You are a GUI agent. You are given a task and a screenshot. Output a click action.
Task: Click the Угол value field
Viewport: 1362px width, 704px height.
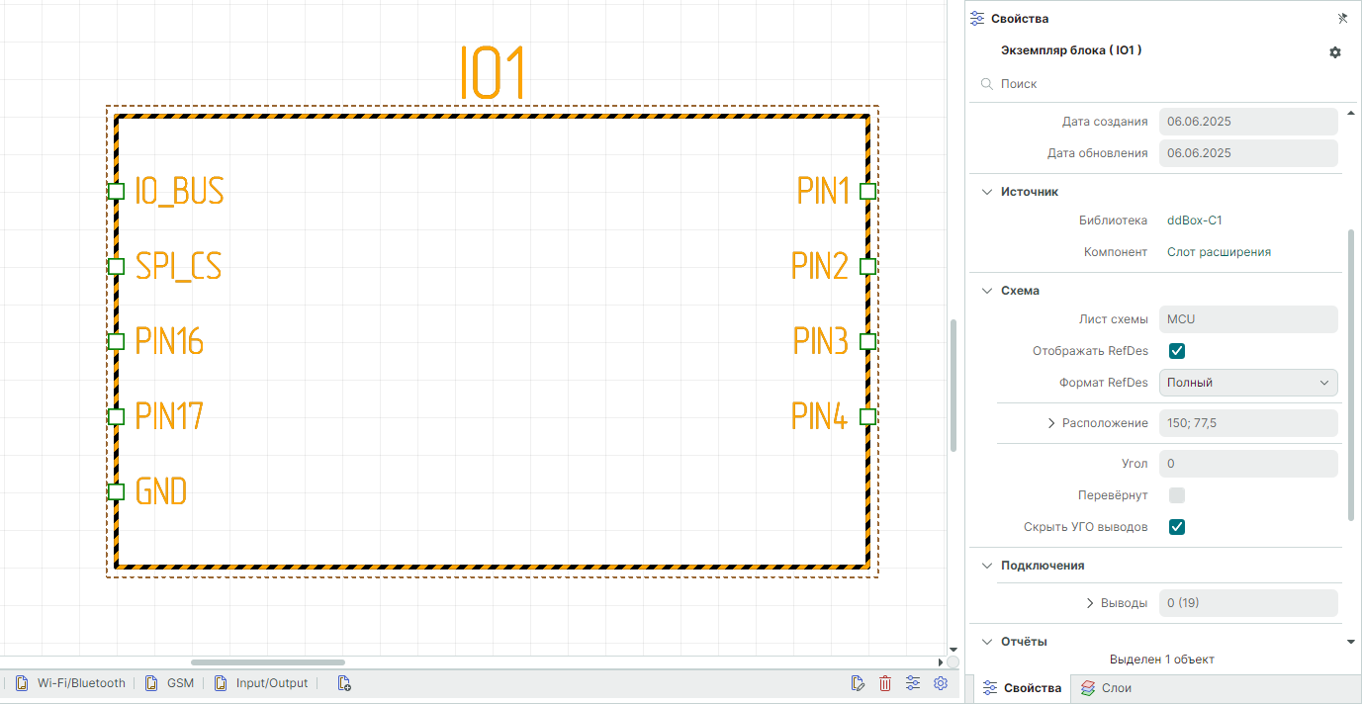pos(1248,464)
